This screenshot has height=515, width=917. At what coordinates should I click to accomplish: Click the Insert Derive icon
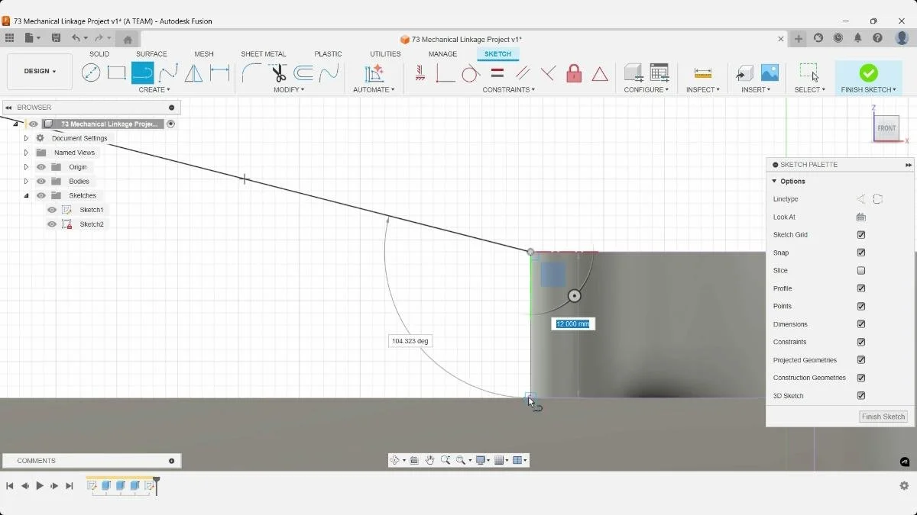point(744,73)
